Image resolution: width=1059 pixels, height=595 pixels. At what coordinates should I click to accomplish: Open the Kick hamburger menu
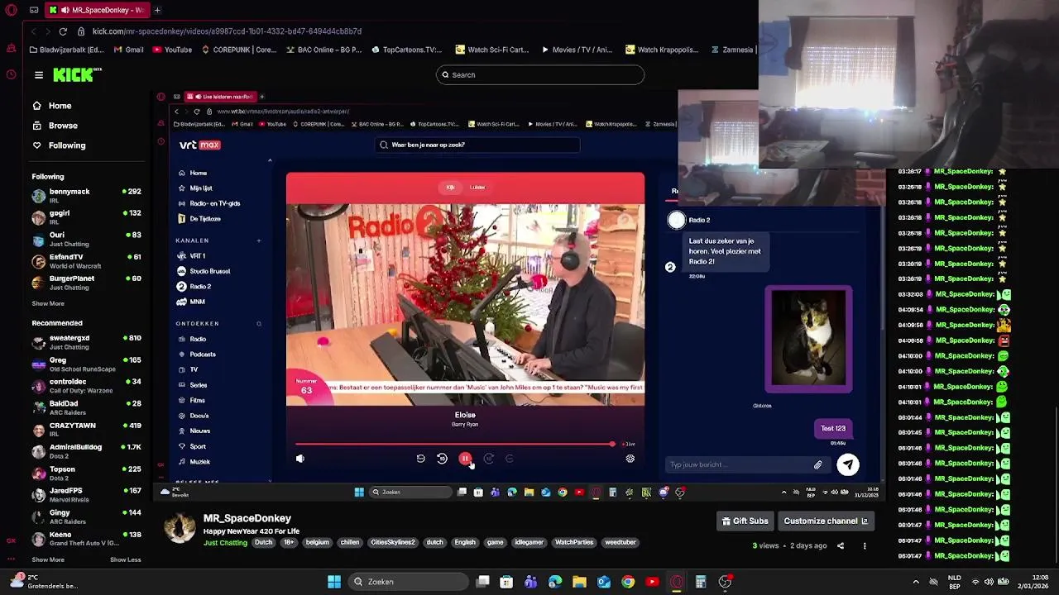coord(39,74)
